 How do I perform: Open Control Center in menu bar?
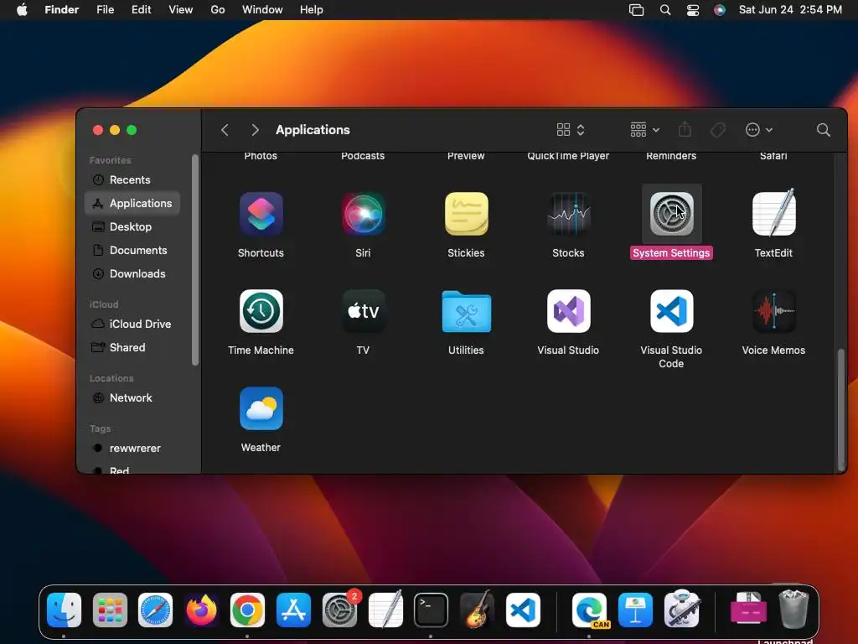click(693, 9)
